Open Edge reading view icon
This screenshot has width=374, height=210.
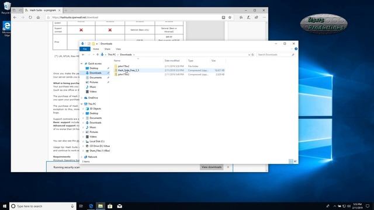[223, 17]
